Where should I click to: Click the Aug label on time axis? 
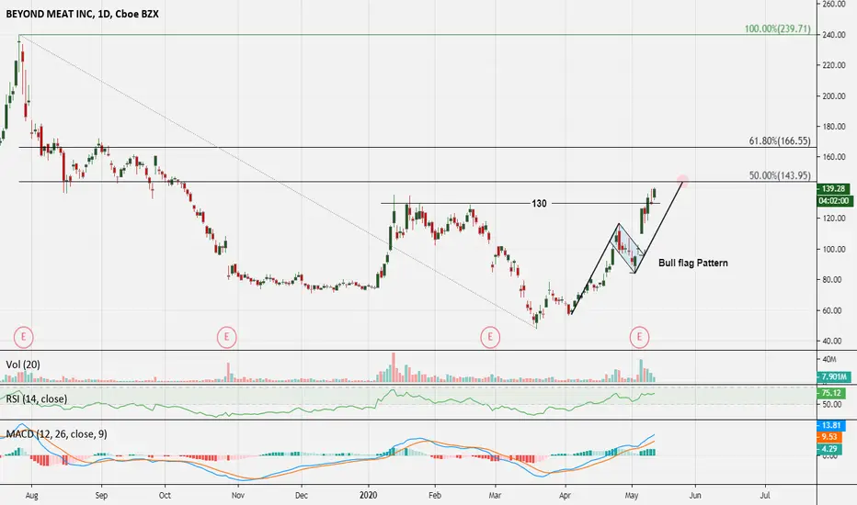pos(31,496)
